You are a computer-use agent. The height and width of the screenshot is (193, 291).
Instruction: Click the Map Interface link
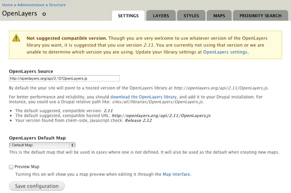(176, 174)
